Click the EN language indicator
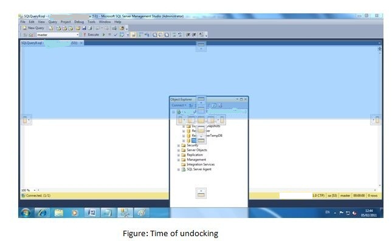 pos(328,213)
